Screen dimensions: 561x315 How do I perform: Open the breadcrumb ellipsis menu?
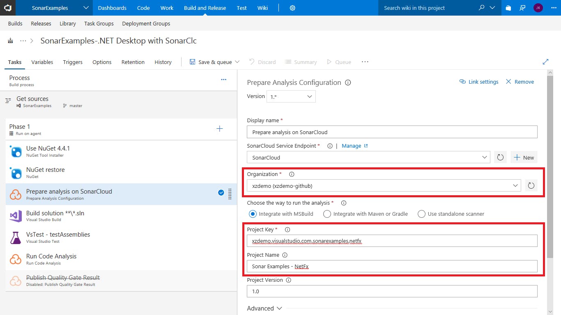tap(23, 41)
